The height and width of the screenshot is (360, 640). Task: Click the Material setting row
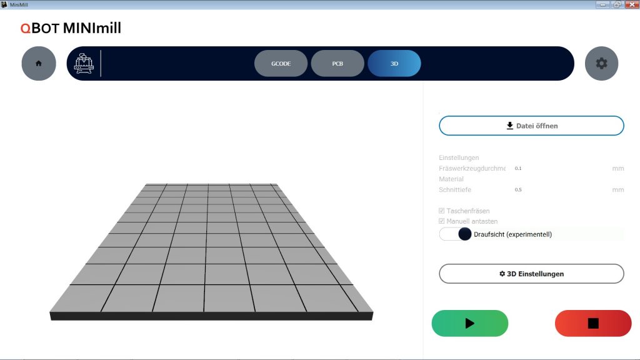pos(451,179)
